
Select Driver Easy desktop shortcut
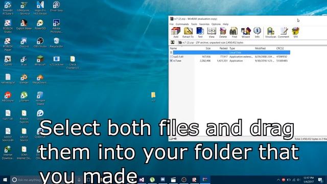pyautogui.click(x=56, y=7)
